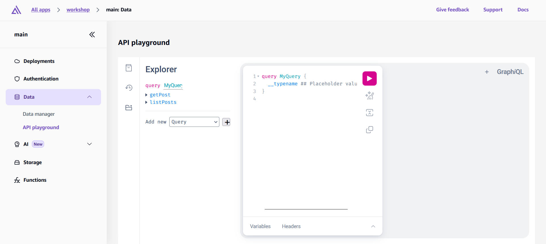This screenshot has height=244, width=546.
Task: Click the Amplify logo icon
Action: tap(16, 10)
